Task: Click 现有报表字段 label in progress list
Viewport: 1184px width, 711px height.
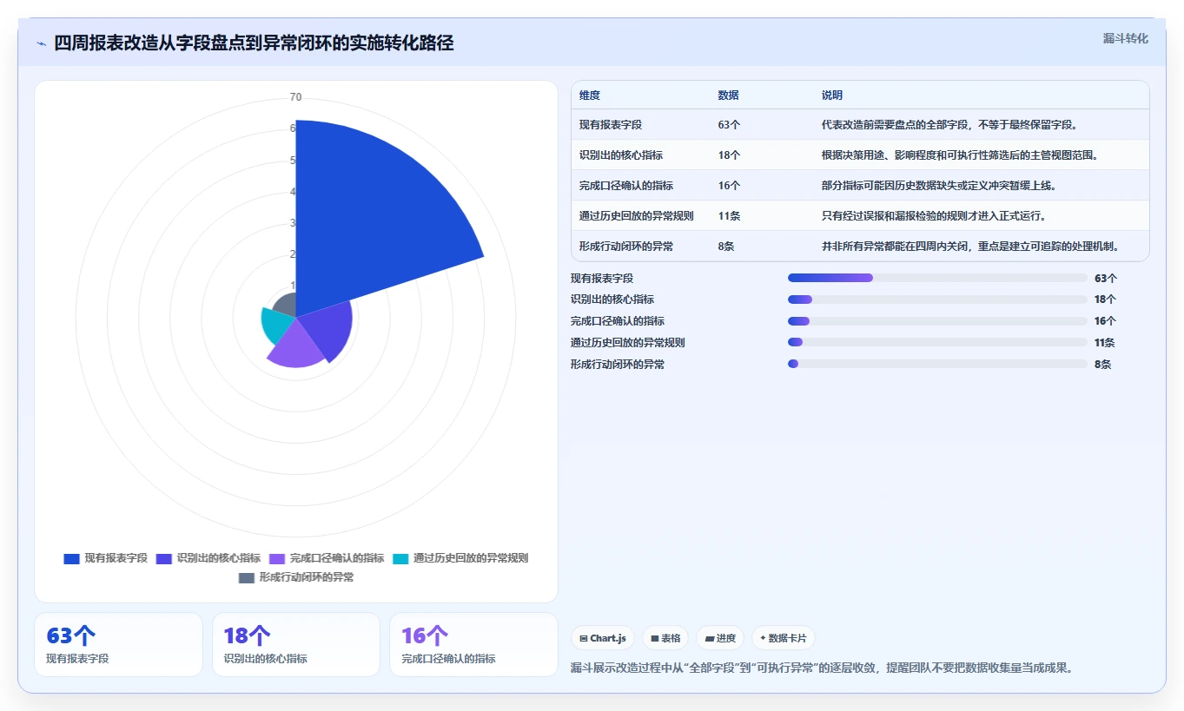Action: (602, 279)
